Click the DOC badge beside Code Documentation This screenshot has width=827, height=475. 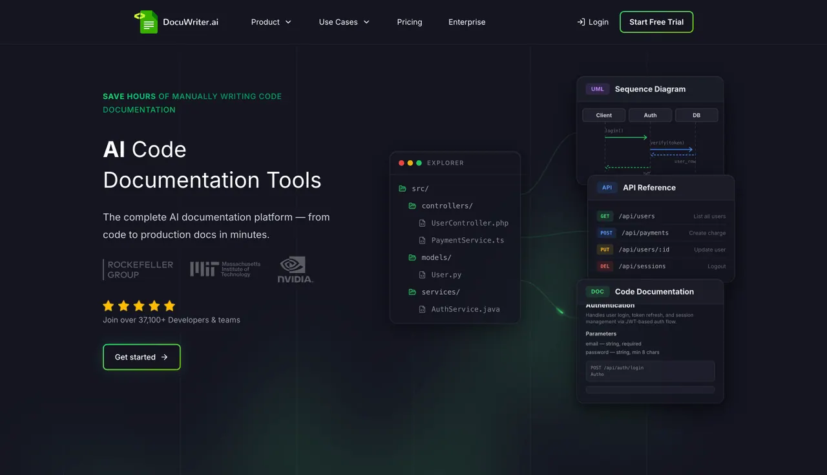[598, 291]
